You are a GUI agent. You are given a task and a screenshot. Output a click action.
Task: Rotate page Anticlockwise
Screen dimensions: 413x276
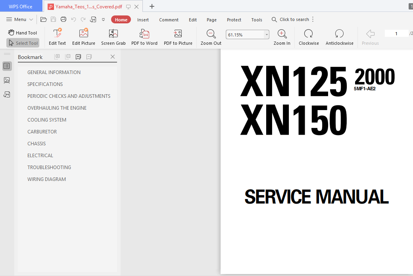[x=339, y=37]
